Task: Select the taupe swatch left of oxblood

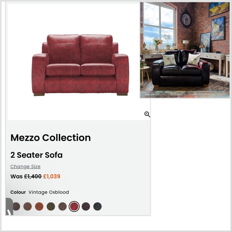Action: pyautogui.click(x=63, y=206)
